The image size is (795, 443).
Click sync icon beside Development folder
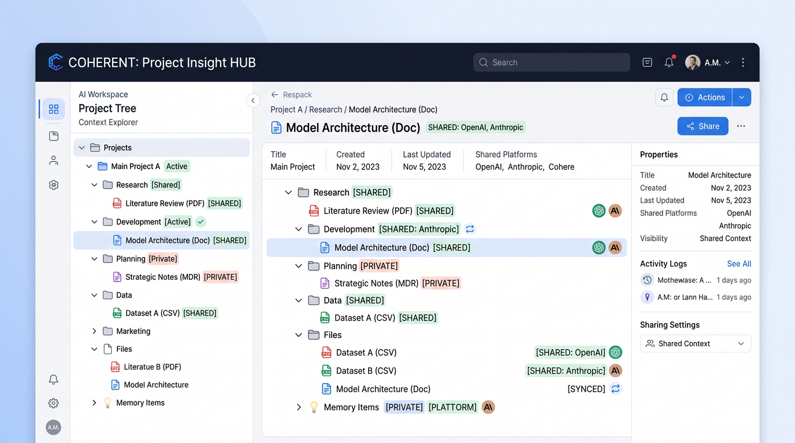[x=470, y=229]
